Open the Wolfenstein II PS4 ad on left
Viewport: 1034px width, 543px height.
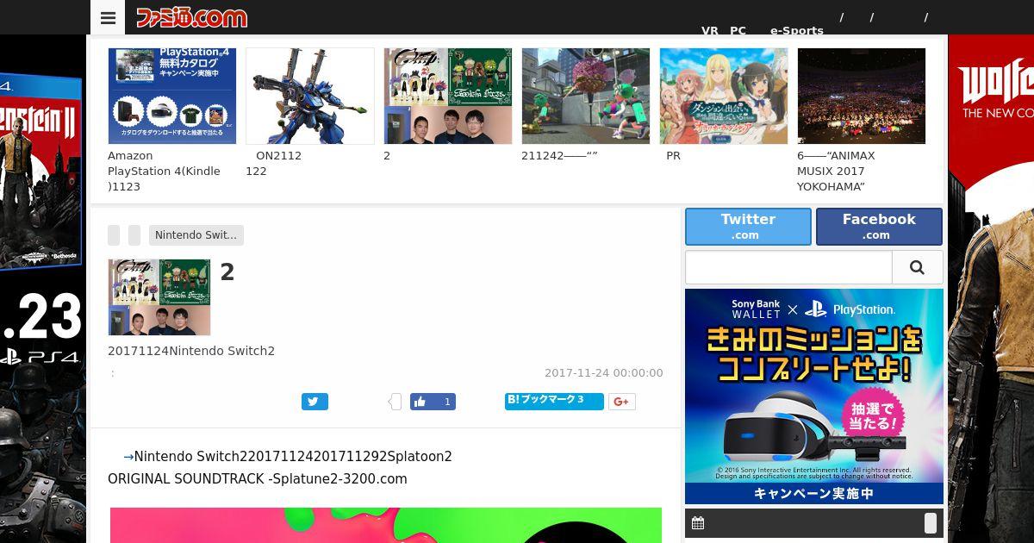[43, 289]
